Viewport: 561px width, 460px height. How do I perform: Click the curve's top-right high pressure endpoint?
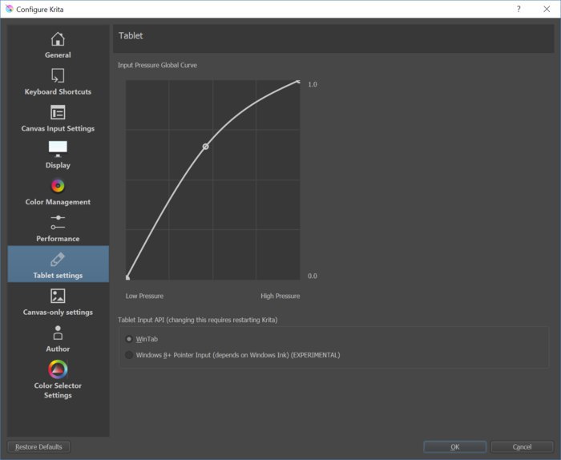[x=298, y=82]
